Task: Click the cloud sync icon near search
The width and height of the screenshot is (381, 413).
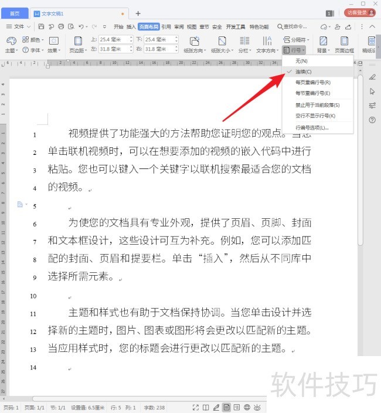Action: coord(324,27)
